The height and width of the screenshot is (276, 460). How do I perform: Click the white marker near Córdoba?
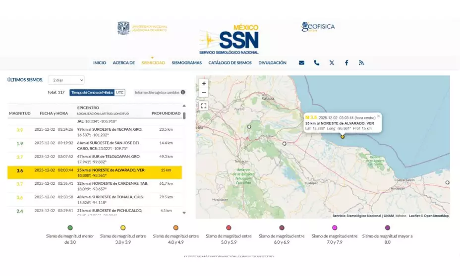pos(284,144)
